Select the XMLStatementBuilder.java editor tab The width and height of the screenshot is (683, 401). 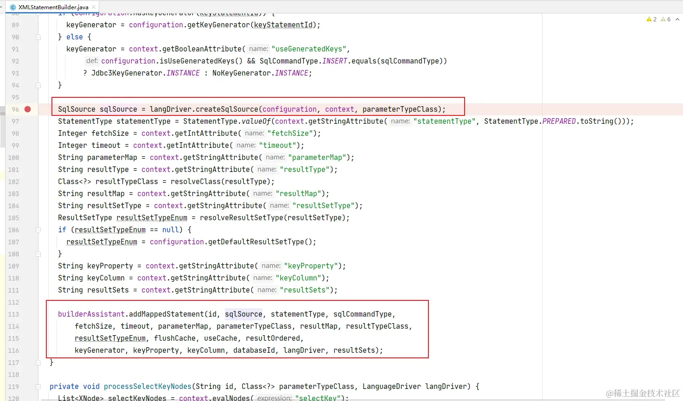click(53, 7)
